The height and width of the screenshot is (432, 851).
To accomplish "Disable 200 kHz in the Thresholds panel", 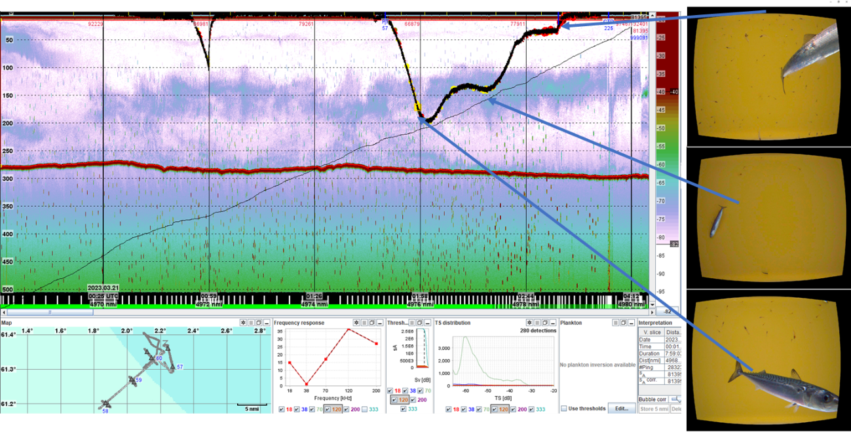I will coord(412,399).
